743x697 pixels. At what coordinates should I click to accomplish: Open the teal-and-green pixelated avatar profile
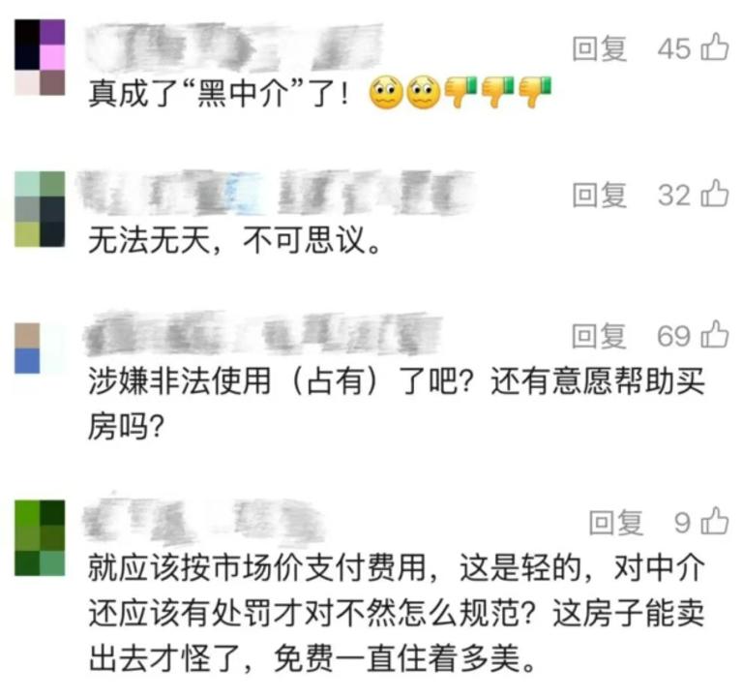[40, 209]
